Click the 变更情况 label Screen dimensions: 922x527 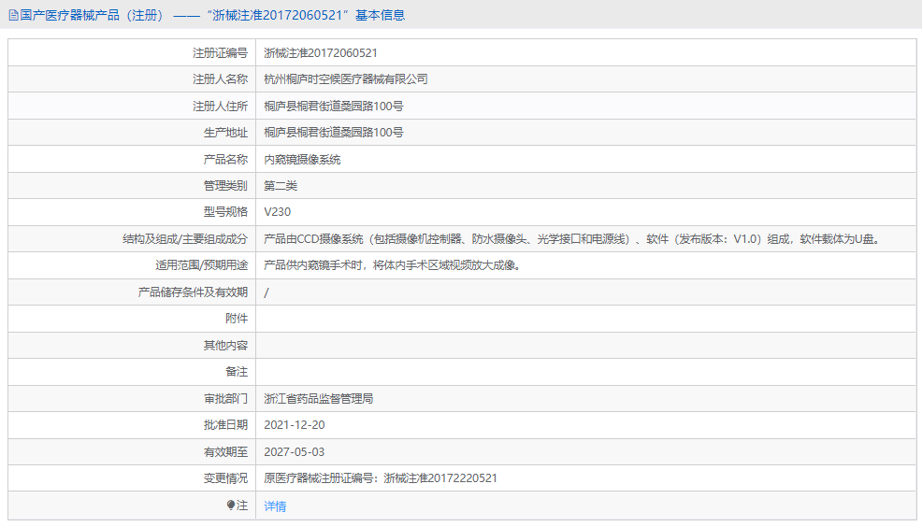(x=225, y=478)
